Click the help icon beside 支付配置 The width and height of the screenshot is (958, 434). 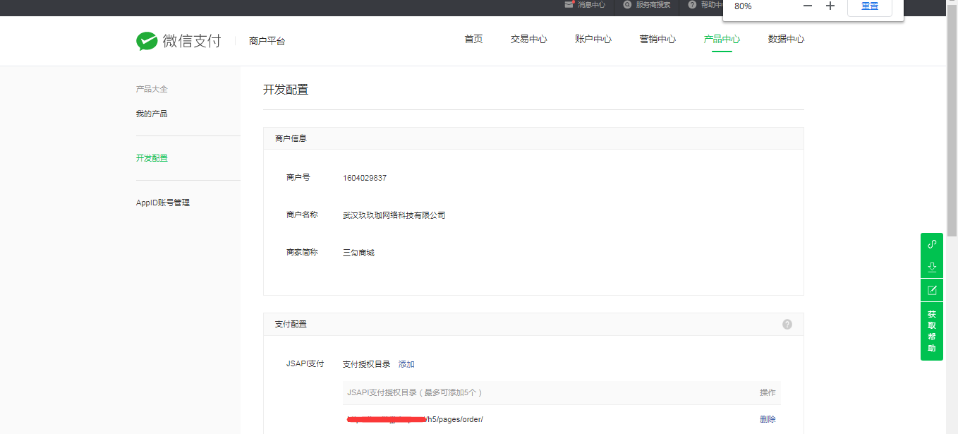coord(787,325)
